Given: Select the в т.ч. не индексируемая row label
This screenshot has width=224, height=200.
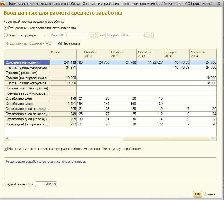Looking at the screenshot, I should click(27, 83).
